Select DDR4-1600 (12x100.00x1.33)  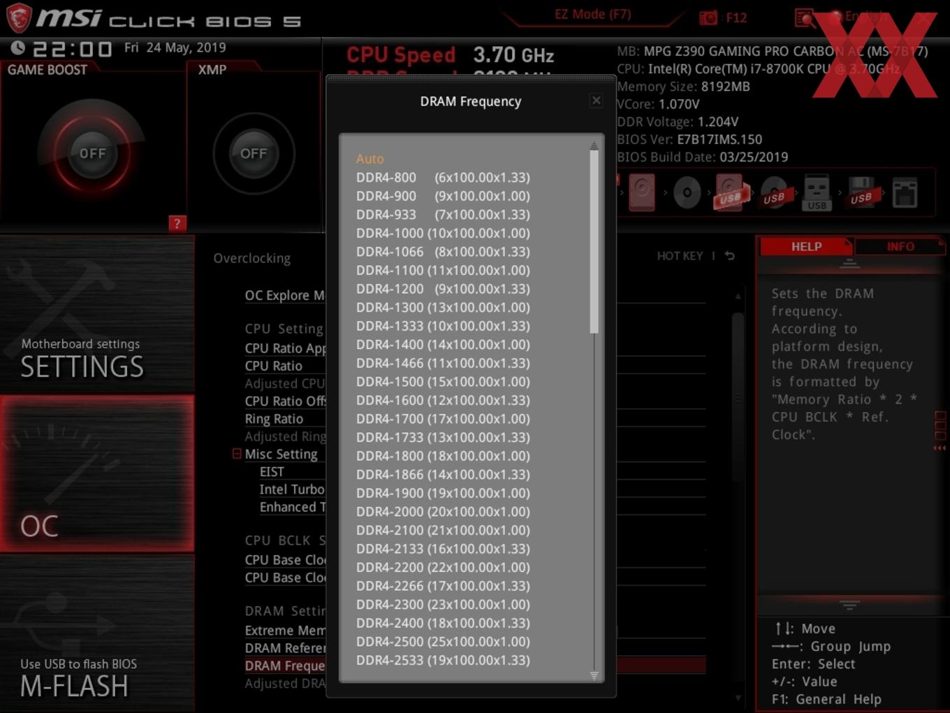pyautogui.click(x=443, y=400)
